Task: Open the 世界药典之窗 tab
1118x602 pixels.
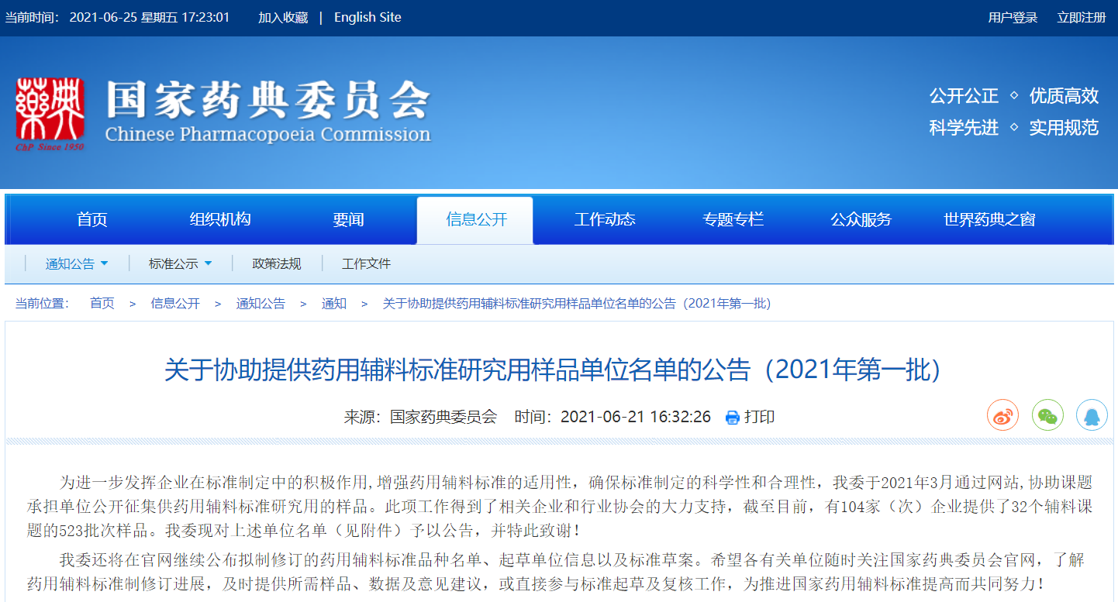Action: point(989,220)
